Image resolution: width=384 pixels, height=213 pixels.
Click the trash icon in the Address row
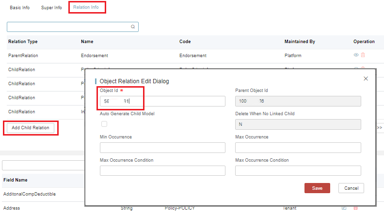click(355, 208)
